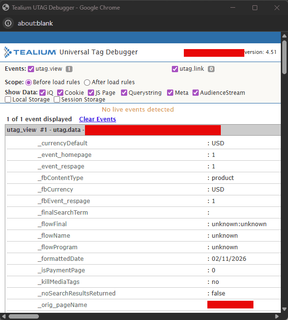Toggle the Meta data checkbox
Viewport: 288px width, 320px height.
(x=170, y=93)
